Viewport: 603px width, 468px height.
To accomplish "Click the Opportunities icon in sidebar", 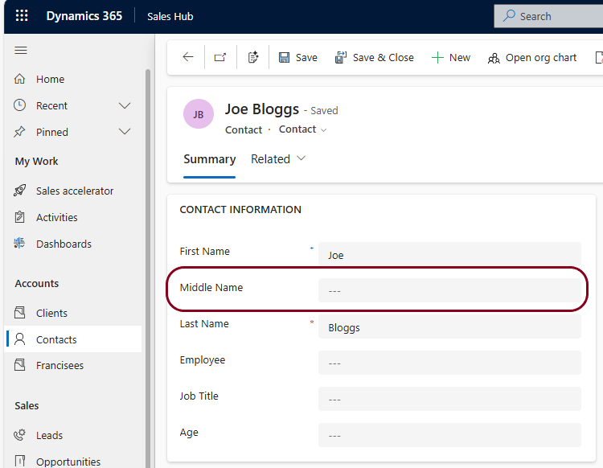I will (19, 461).
